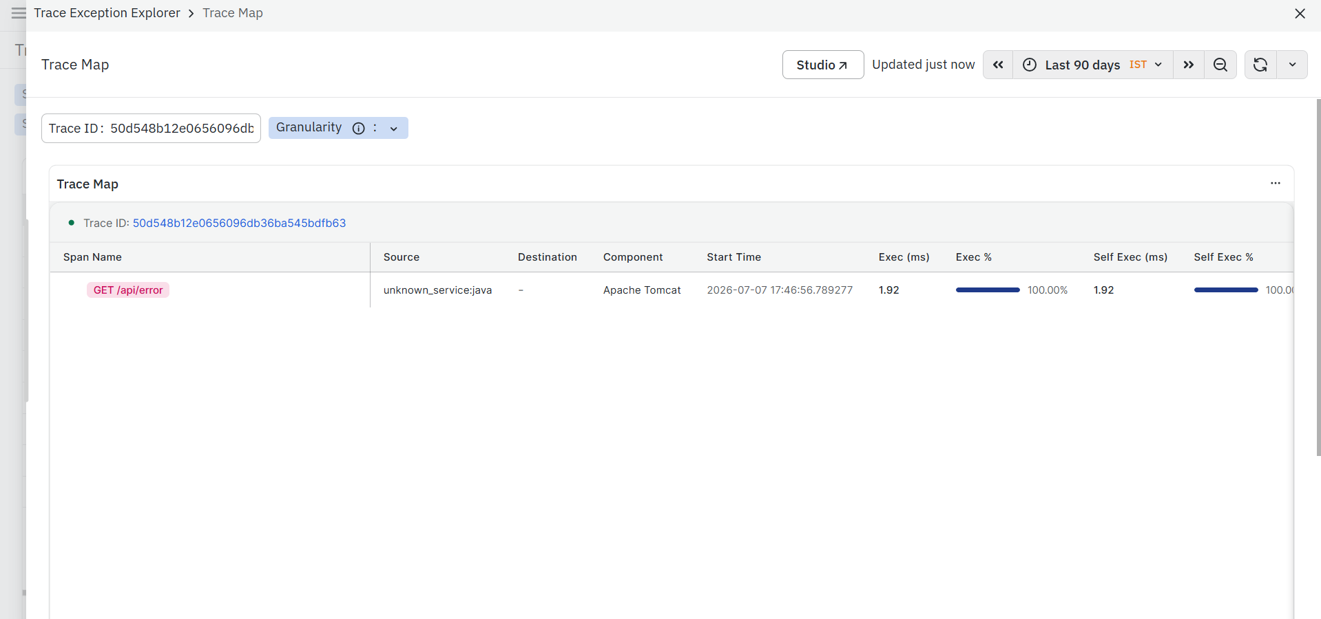Show Granularity info tooltip icon
1321x619 pixels.
coord(358,128)
